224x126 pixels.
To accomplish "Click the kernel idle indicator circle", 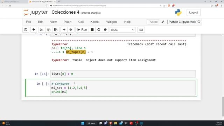I will pyautogui.click(x=199, y=22).
